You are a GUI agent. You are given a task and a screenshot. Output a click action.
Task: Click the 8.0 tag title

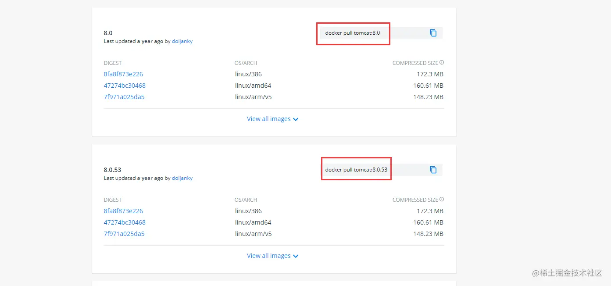[x=108, y=33]
